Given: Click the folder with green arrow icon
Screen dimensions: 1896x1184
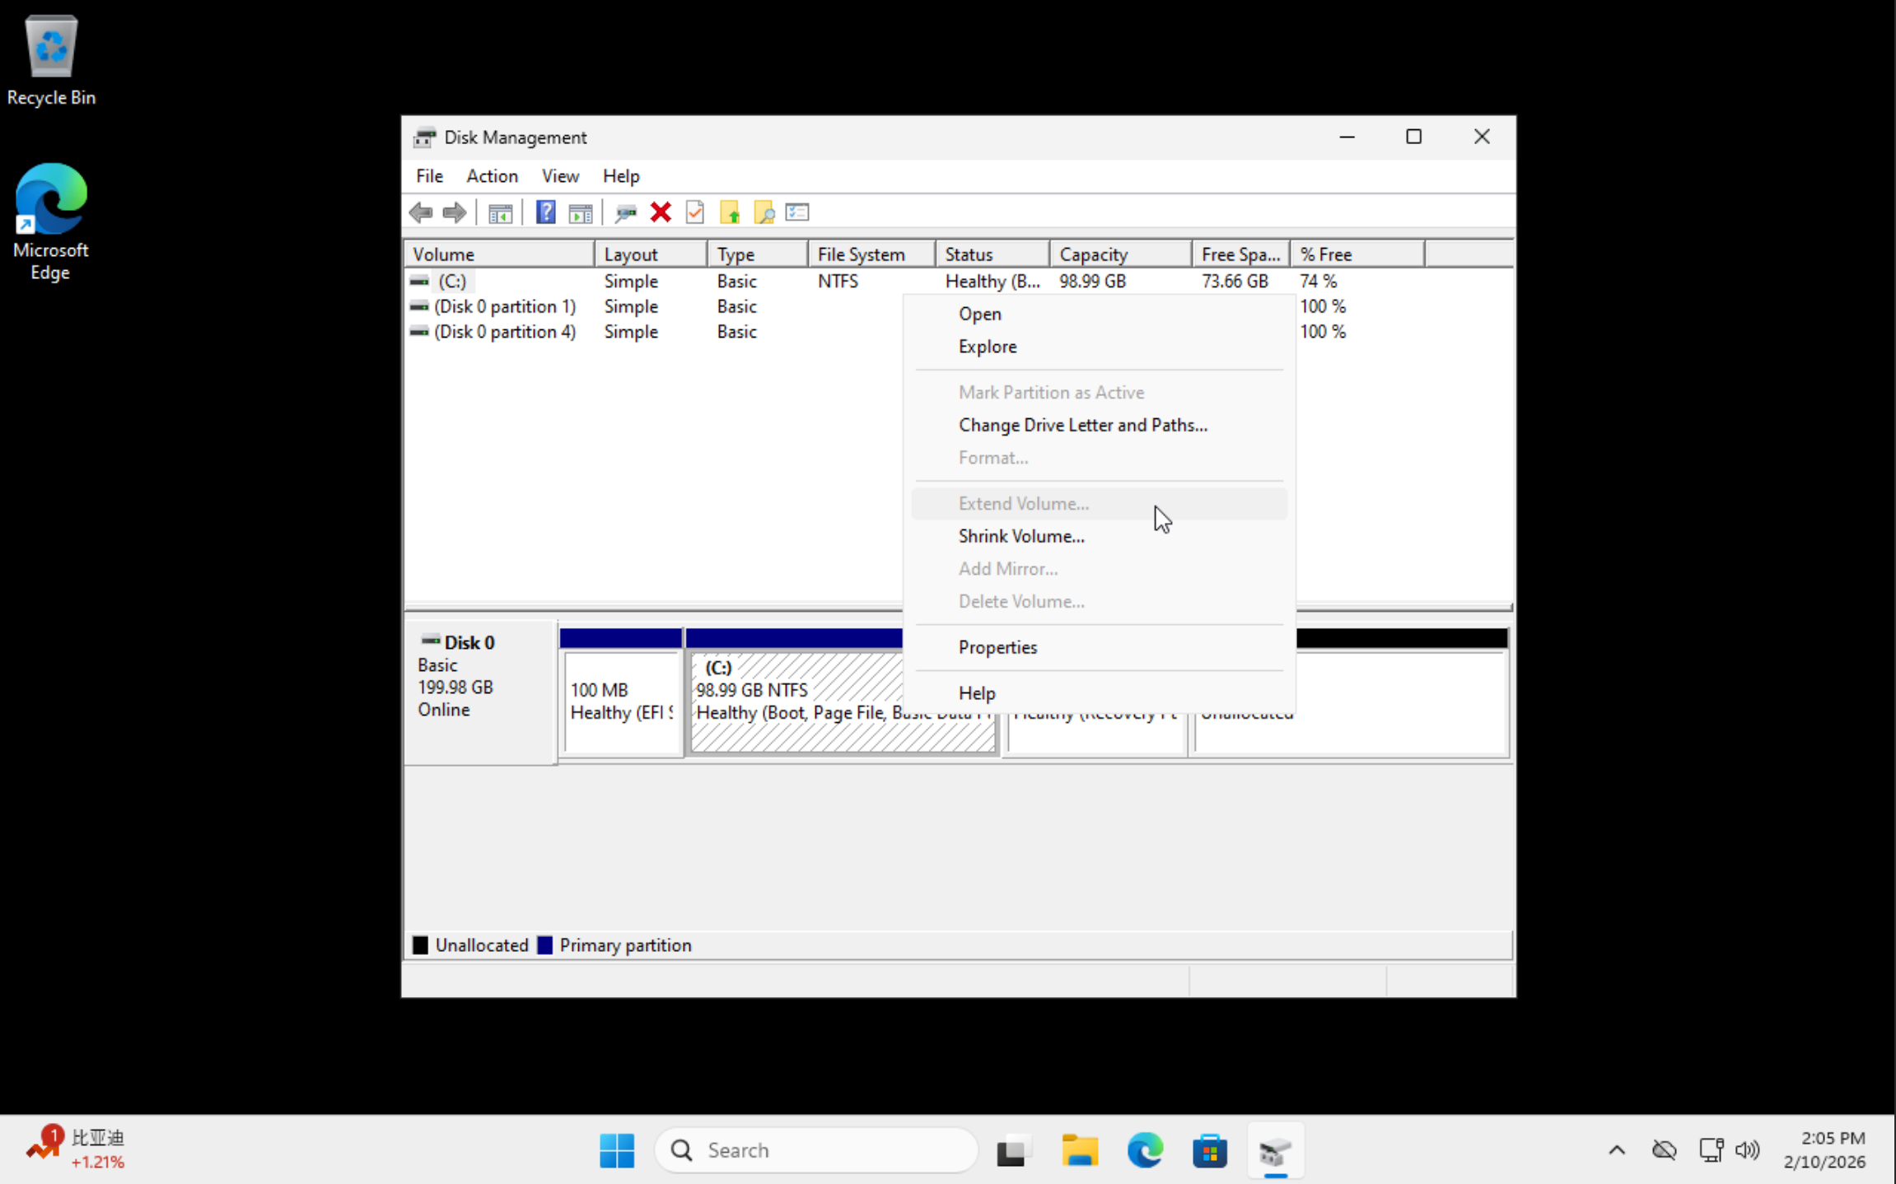Looking at the screenshot, I should (730, 213).
